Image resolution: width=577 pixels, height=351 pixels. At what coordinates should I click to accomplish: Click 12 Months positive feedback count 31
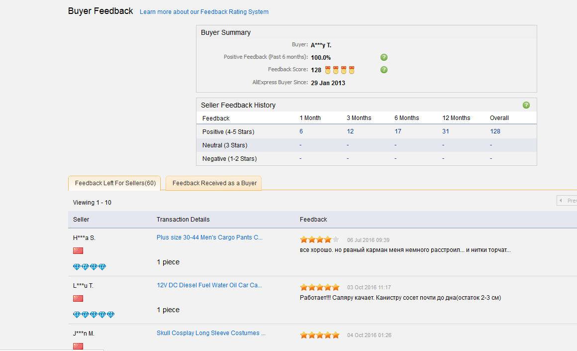coord(446,131)
